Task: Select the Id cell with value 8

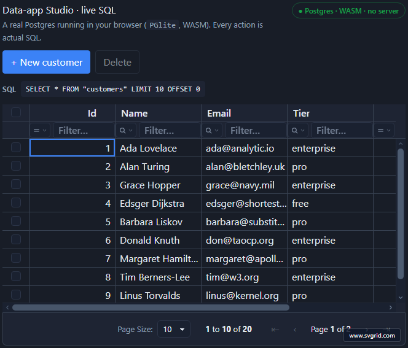Action: tap(72, 277)
